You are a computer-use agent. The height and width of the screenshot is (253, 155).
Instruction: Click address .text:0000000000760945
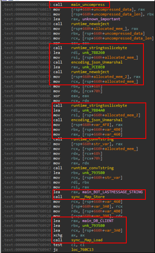(27, 245)
